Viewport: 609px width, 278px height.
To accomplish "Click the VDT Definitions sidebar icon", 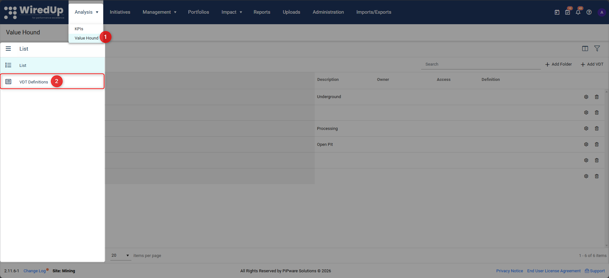I will (x=8, y=82).
